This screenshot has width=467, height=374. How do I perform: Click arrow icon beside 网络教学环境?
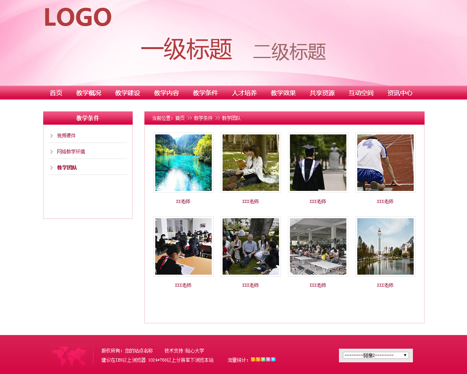[51, 152]
